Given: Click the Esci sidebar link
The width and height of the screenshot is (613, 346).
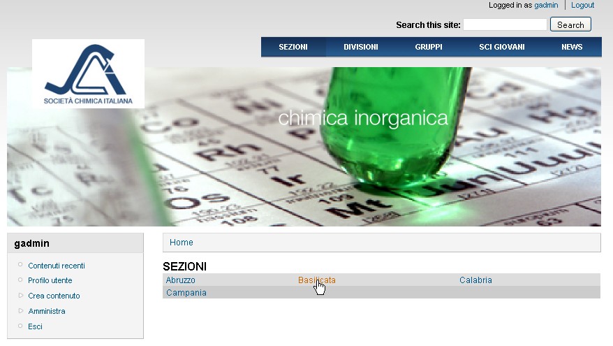Looking at the screenshot, I should click(x=35, y=326).
